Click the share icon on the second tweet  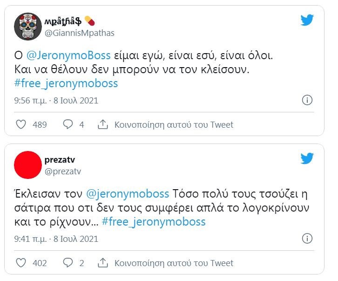(x=102, y=263)
